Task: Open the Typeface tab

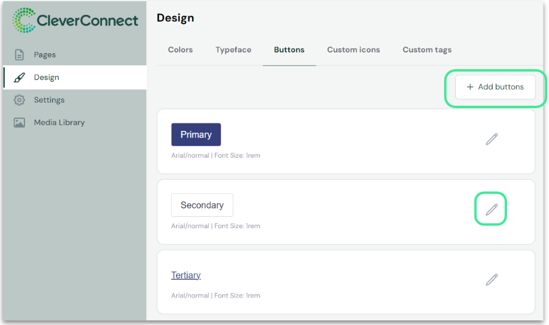Action: pyautogui.click(x=233, y=50)
